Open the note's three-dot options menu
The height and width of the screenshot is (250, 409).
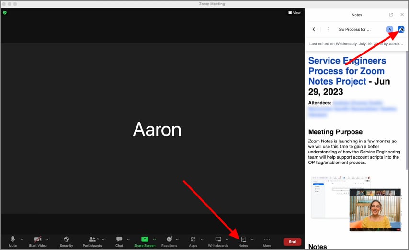click(x=329, y=29)
